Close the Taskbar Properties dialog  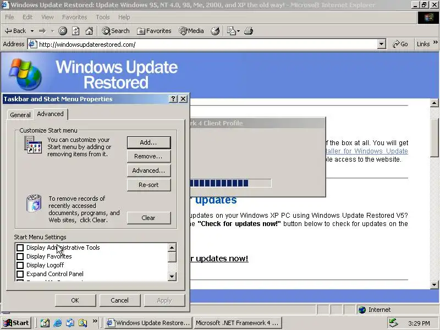pyautogui.click(x=183, y=99)
